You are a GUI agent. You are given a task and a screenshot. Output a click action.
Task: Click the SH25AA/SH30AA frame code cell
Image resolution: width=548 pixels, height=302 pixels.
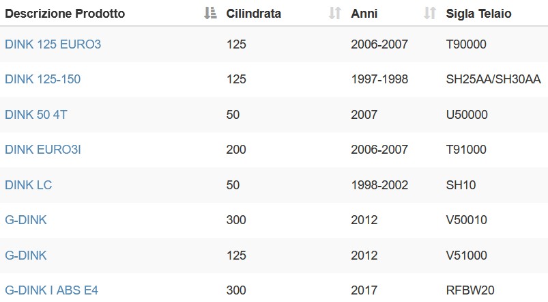[493, 79]
